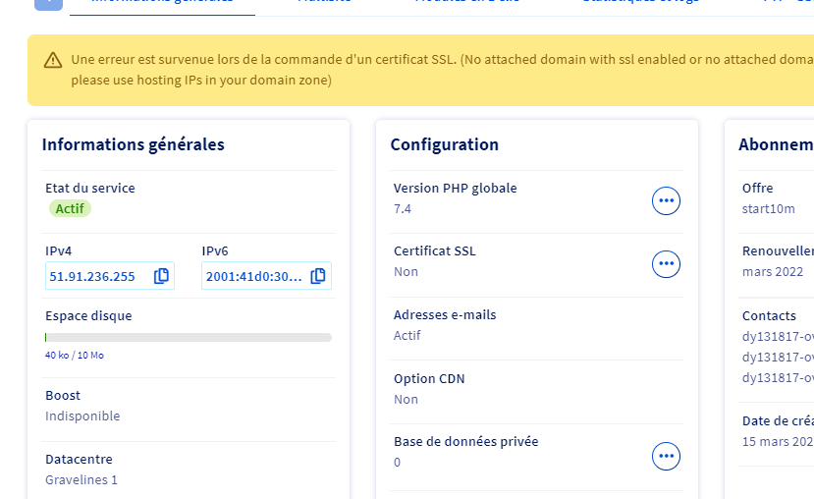Select the IPv6 address field text
814x499 pixels.
point(254,276)
